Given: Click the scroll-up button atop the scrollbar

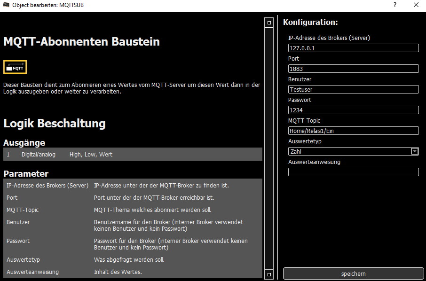Looking at the screenshot, I should [269, 22].
